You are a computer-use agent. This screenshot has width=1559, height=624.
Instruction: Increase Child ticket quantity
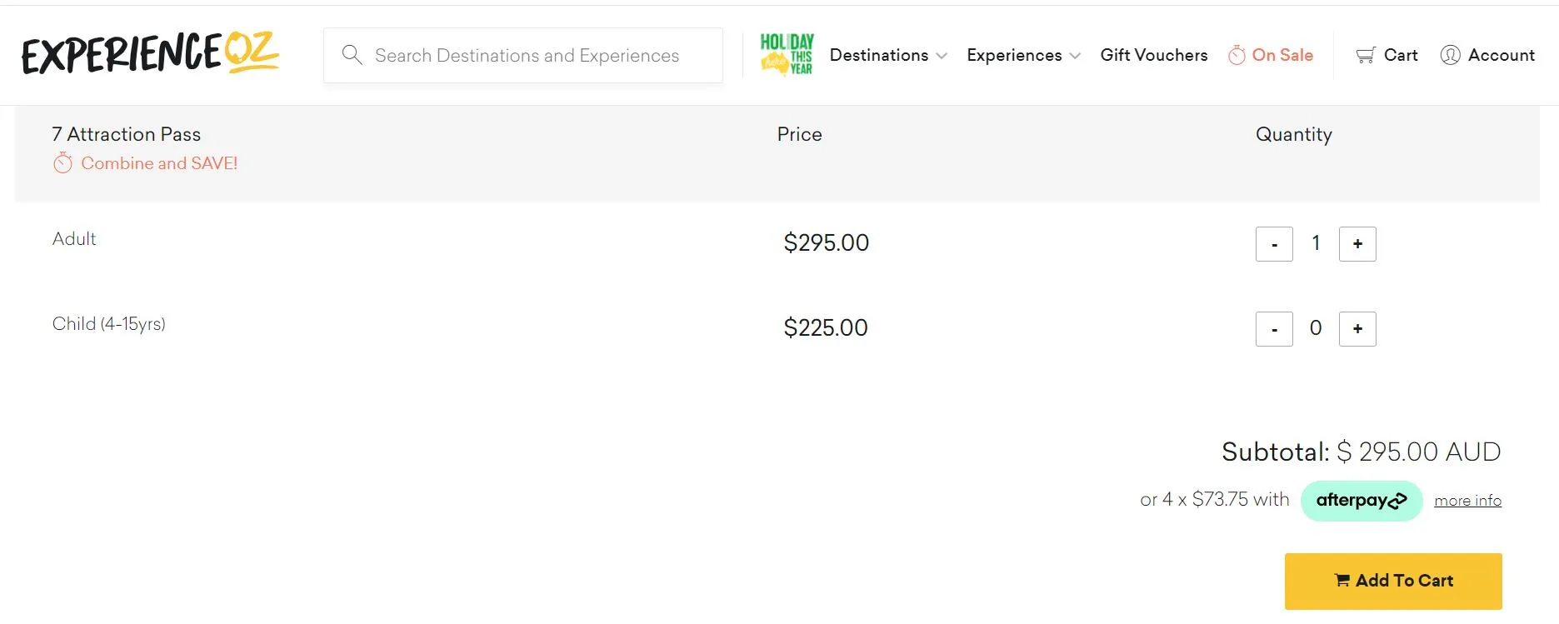click(x=1357, y=329)
